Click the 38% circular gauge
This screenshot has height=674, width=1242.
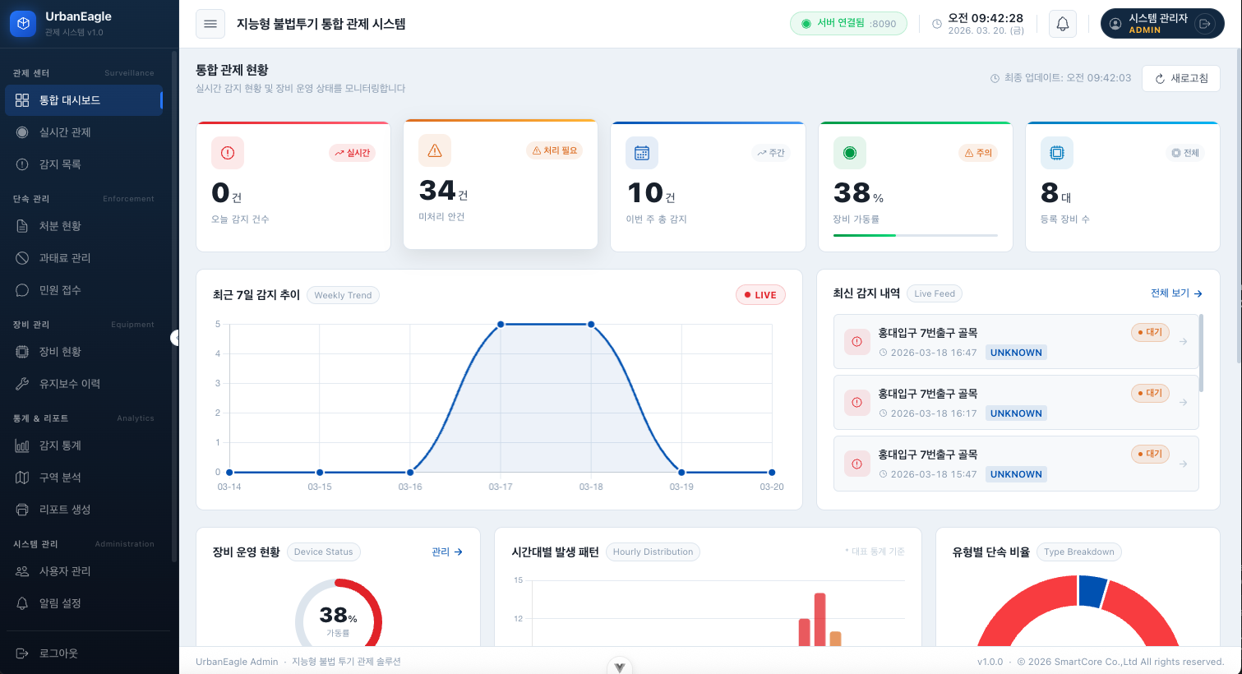(339, 614)
